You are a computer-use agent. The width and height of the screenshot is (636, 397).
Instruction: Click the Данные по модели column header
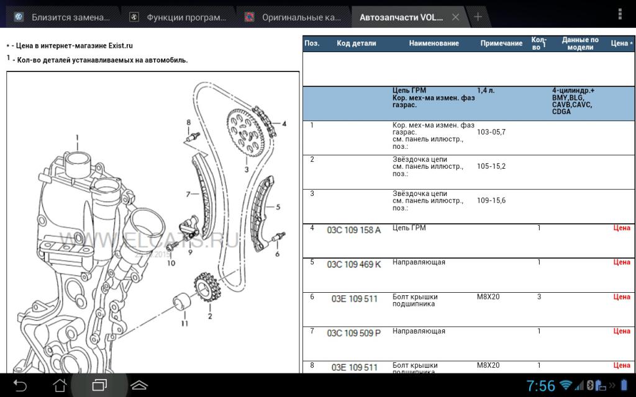pyautogui.click(x=580, y=43)
